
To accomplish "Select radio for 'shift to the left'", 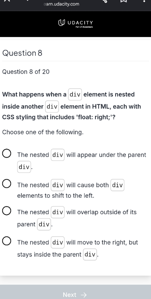I will point(7,184).
